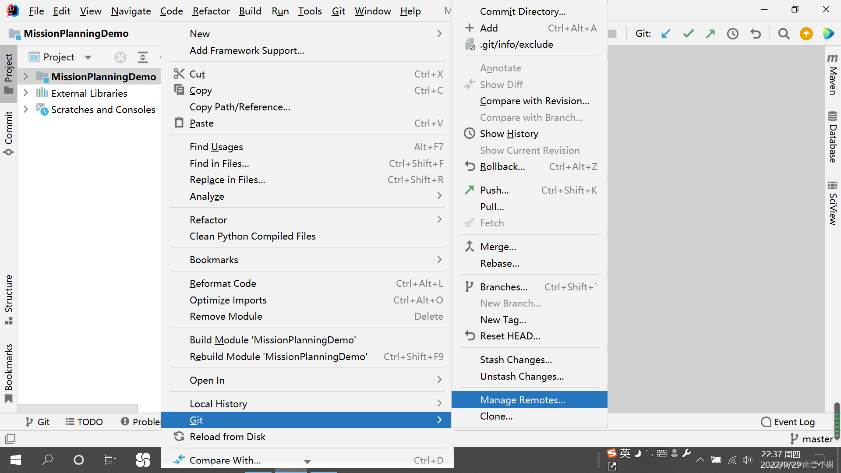Click the orange update arrow icon

pyautogui.click(x=806, y=34)
